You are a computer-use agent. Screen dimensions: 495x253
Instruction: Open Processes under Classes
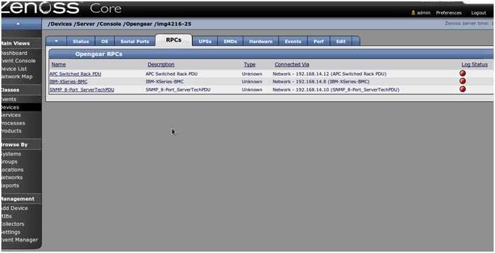coord(12,123)
